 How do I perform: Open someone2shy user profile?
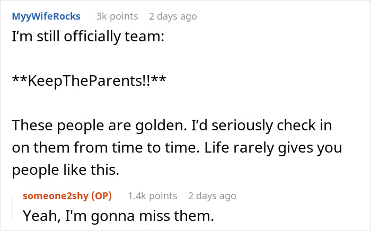coord(57,196)
